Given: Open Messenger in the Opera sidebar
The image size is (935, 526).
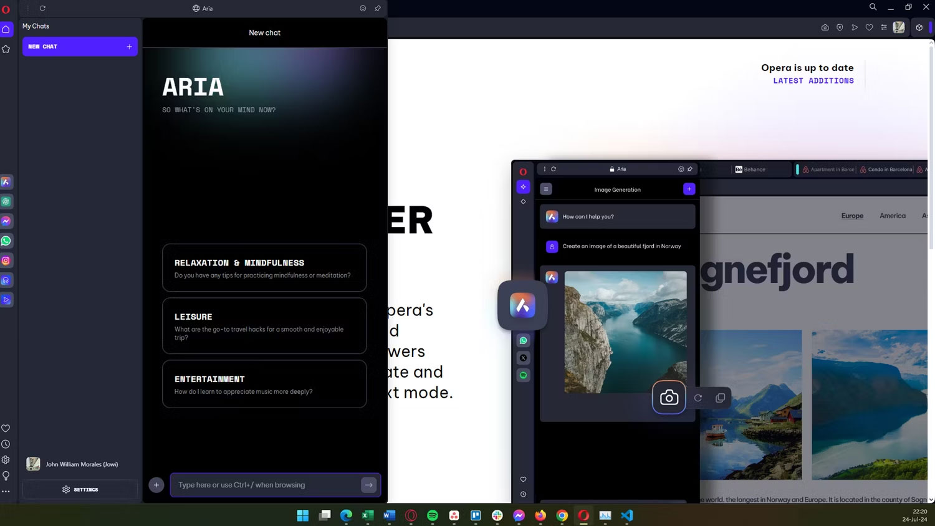Looking at the screenshot, I should tap(6, 221).
